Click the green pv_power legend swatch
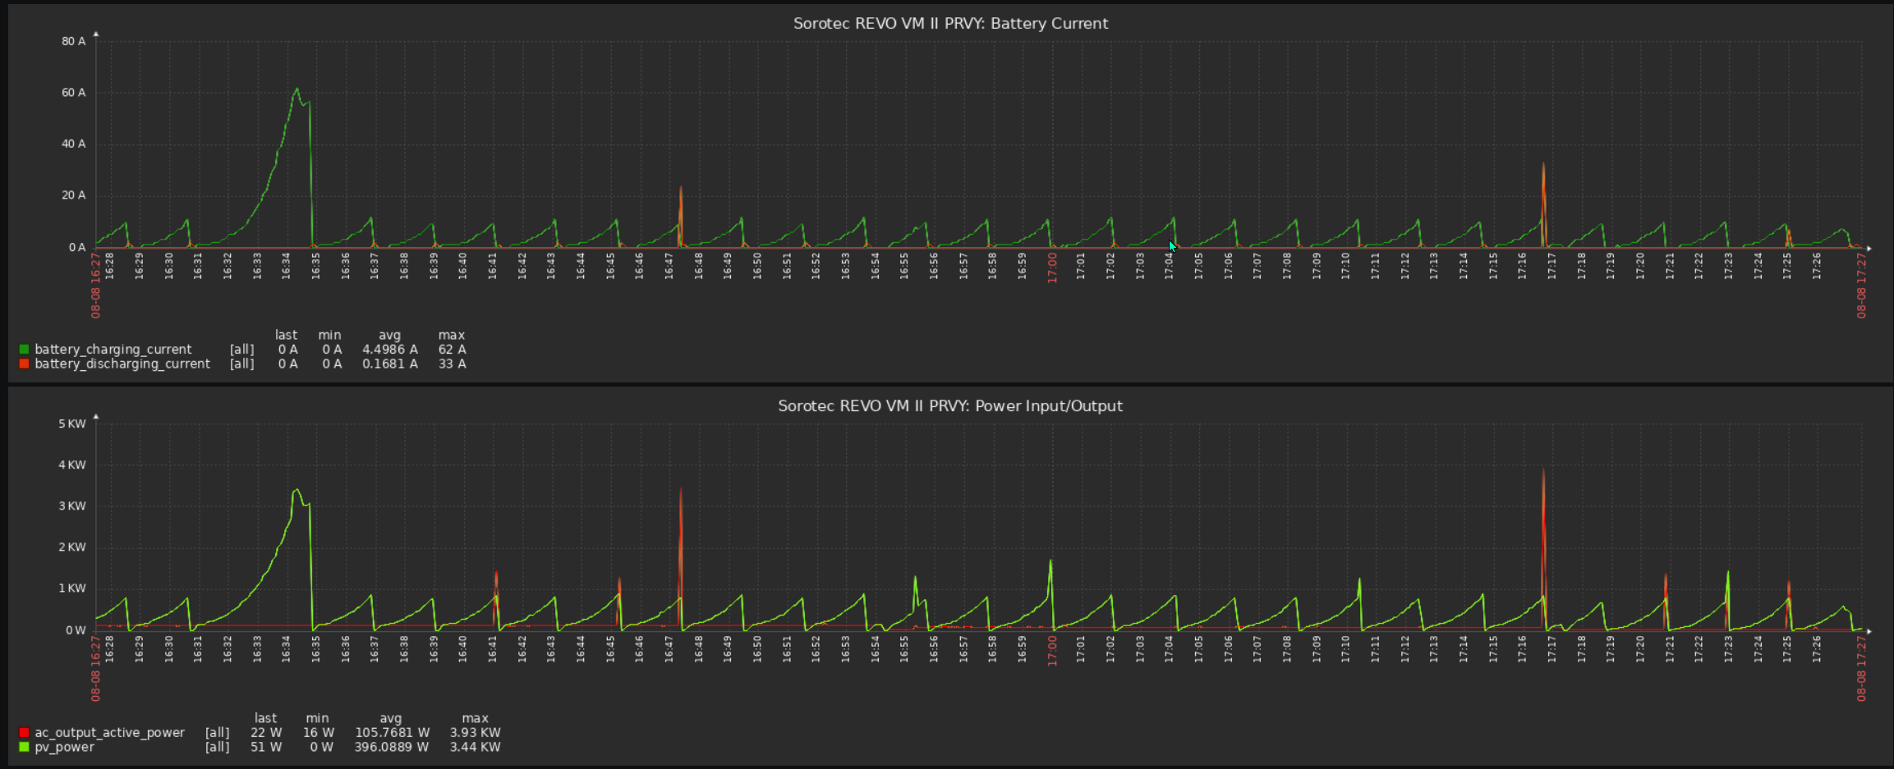The height and width of the screenshot is (769, 1894). [x=24, y=747]
